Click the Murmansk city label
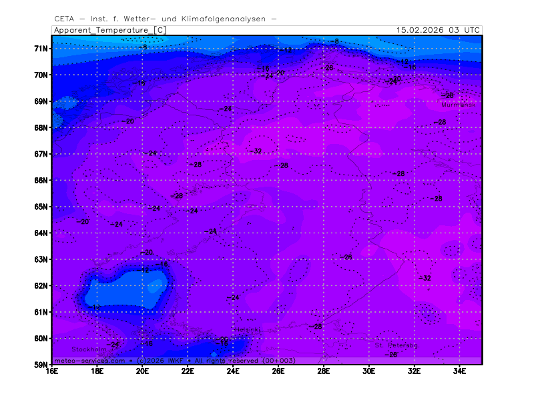Image resolution: width=534 pixels, height=400 pixels. (x=458, y=105)
